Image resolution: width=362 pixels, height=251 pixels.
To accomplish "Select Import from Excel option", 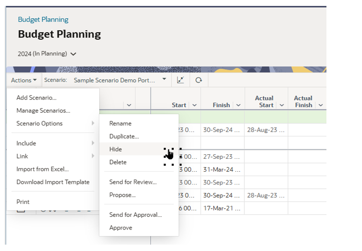I will 42,169.
